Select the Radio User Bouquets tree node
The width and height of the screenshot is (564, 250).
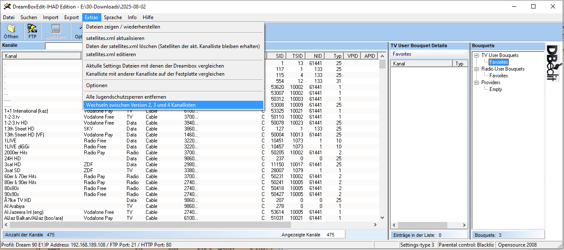tap(503, 69)
